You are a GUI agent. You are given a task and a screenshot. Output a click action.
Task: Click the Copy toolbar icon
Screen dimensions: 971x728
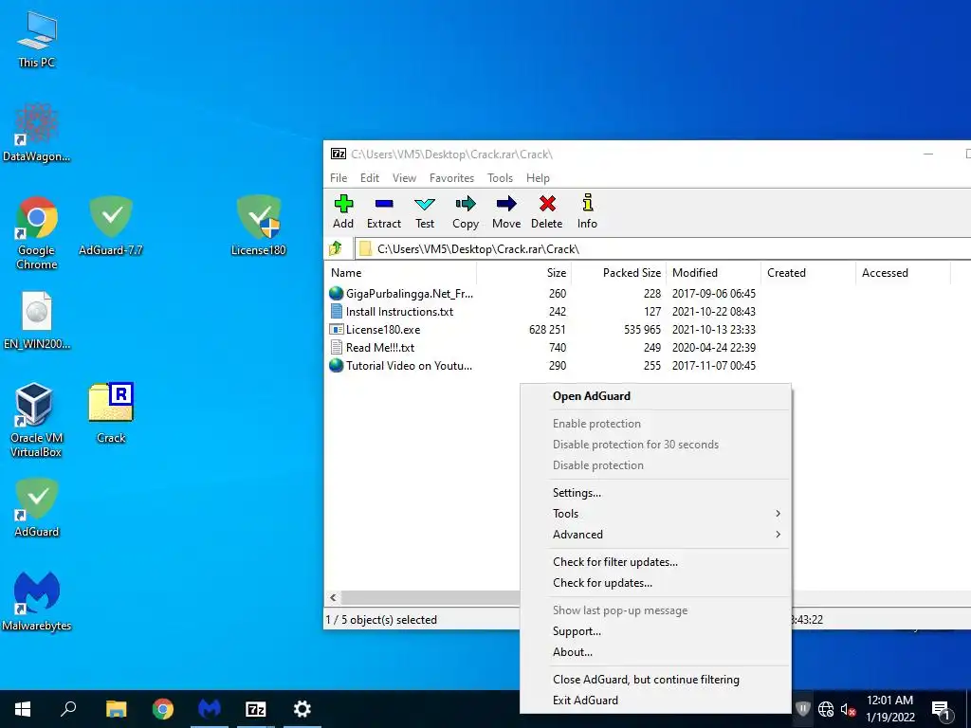pos(466,211)
